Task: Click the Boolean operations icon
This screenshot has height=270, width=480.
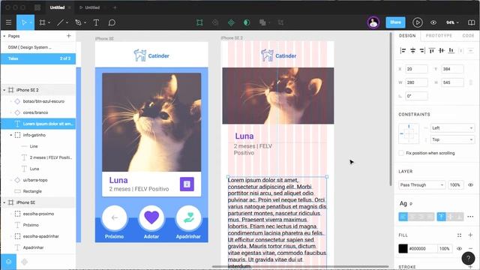Action: click(x=262, y=22)
